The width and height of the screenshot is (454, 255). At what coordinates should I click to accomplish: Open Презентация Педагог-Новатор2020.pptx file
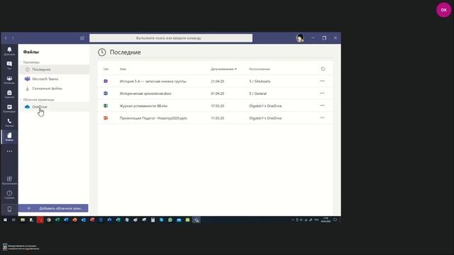coord(153,118)
